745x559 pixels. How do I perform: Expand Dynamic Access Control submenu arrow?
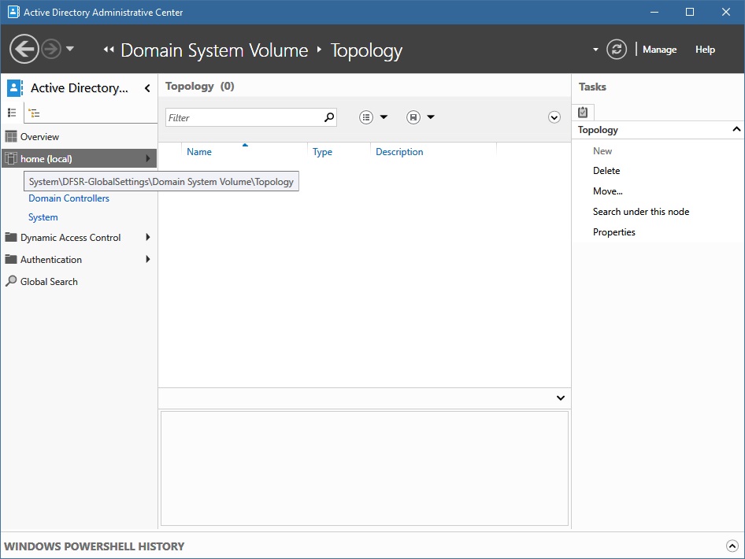coord(148,238)
